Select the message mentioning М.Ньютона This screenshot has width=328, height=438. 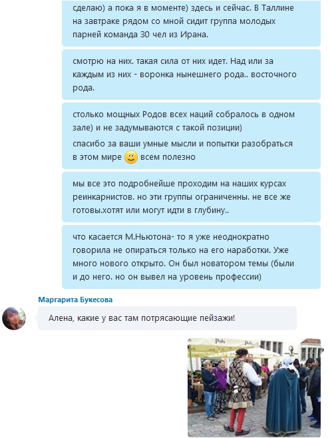point(191,257)
